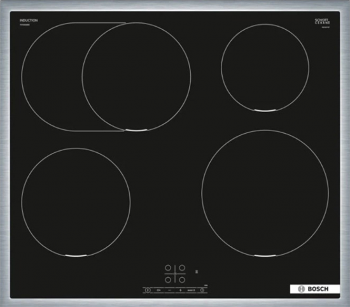
Task: Tap the minus key to lower heat
Action: tap(169, 290)
